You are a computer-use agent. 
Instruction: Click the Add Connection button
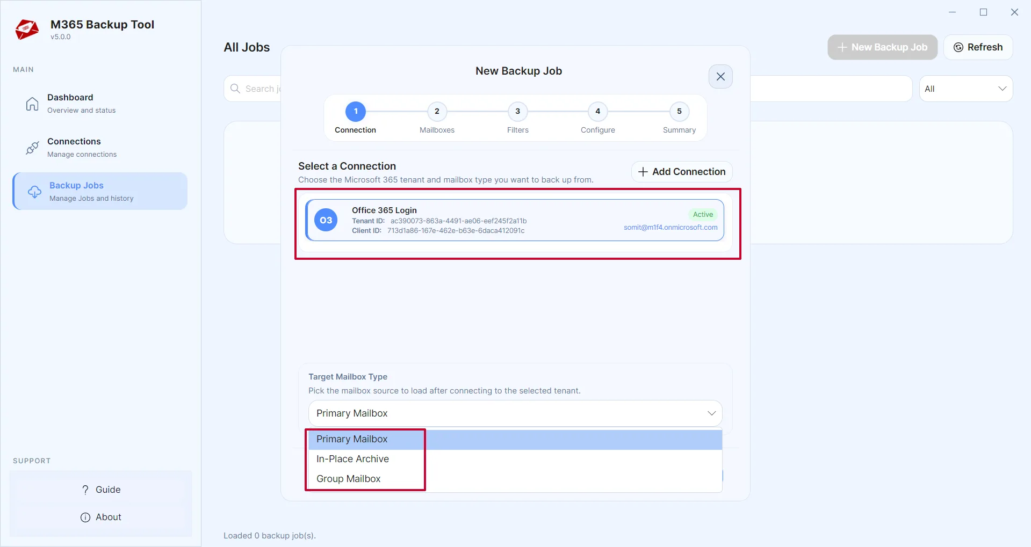(x=682, y=172)
